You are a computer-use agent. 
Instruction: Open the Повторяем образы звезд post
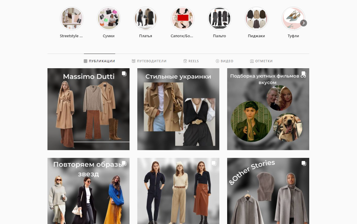[x=88, y=191]
